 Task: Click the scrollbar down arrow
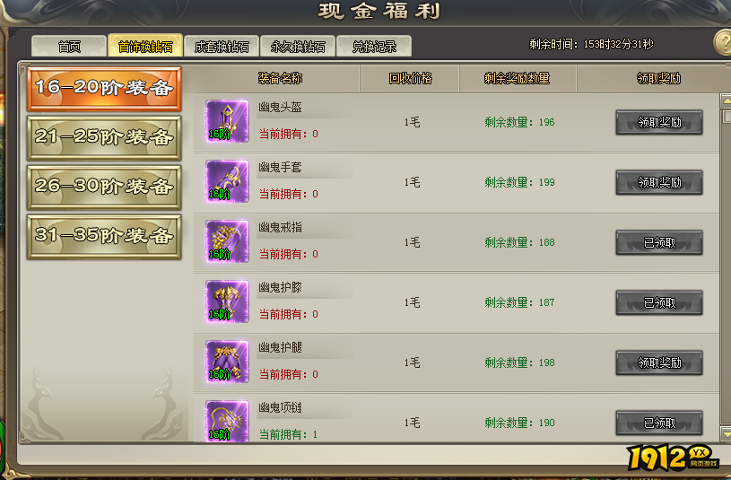pos(726,434)
